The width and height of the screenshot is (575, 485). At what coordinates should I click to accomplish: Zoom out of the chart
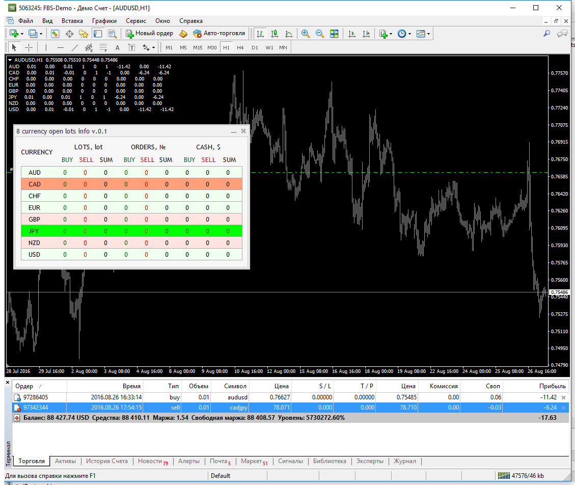[x=320, y=34]
